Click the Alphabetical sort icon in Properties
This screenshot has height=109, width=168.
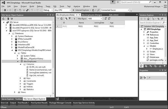(145, 78)
